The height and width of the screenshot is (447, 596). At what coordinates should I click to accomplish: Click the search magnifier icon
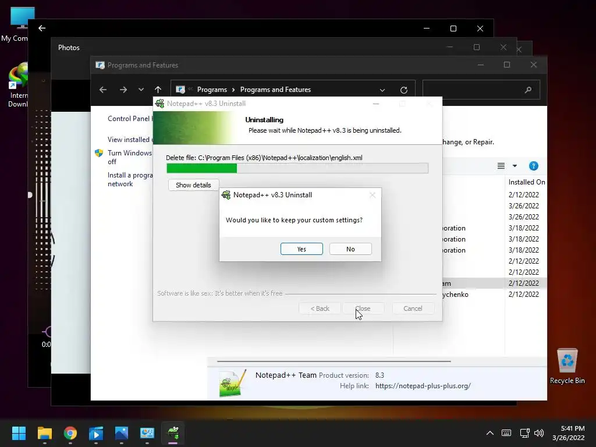[x=528, y=90]
